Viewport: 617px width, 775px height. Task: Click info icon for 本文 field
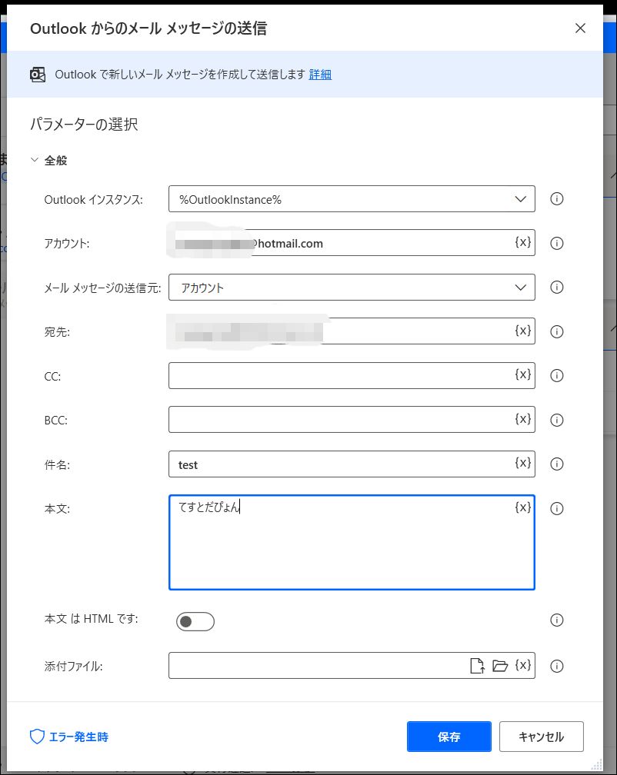click(557, 508)
